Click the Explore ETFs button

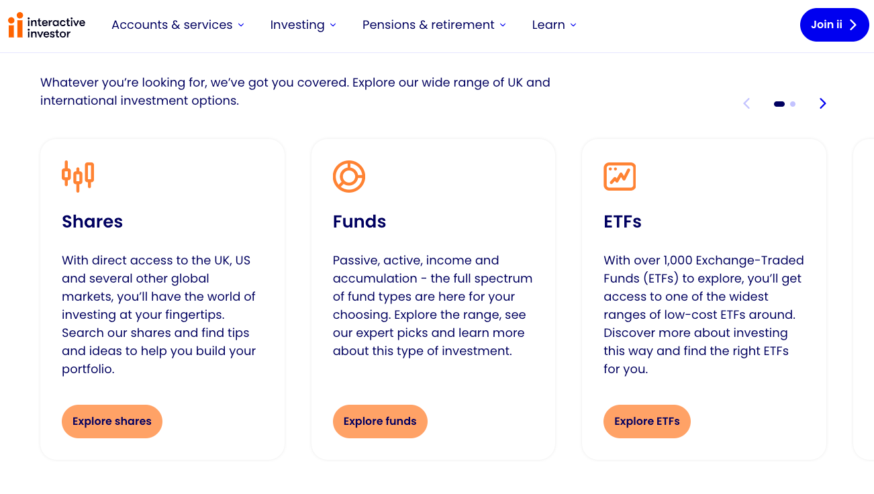pos(646,422)
